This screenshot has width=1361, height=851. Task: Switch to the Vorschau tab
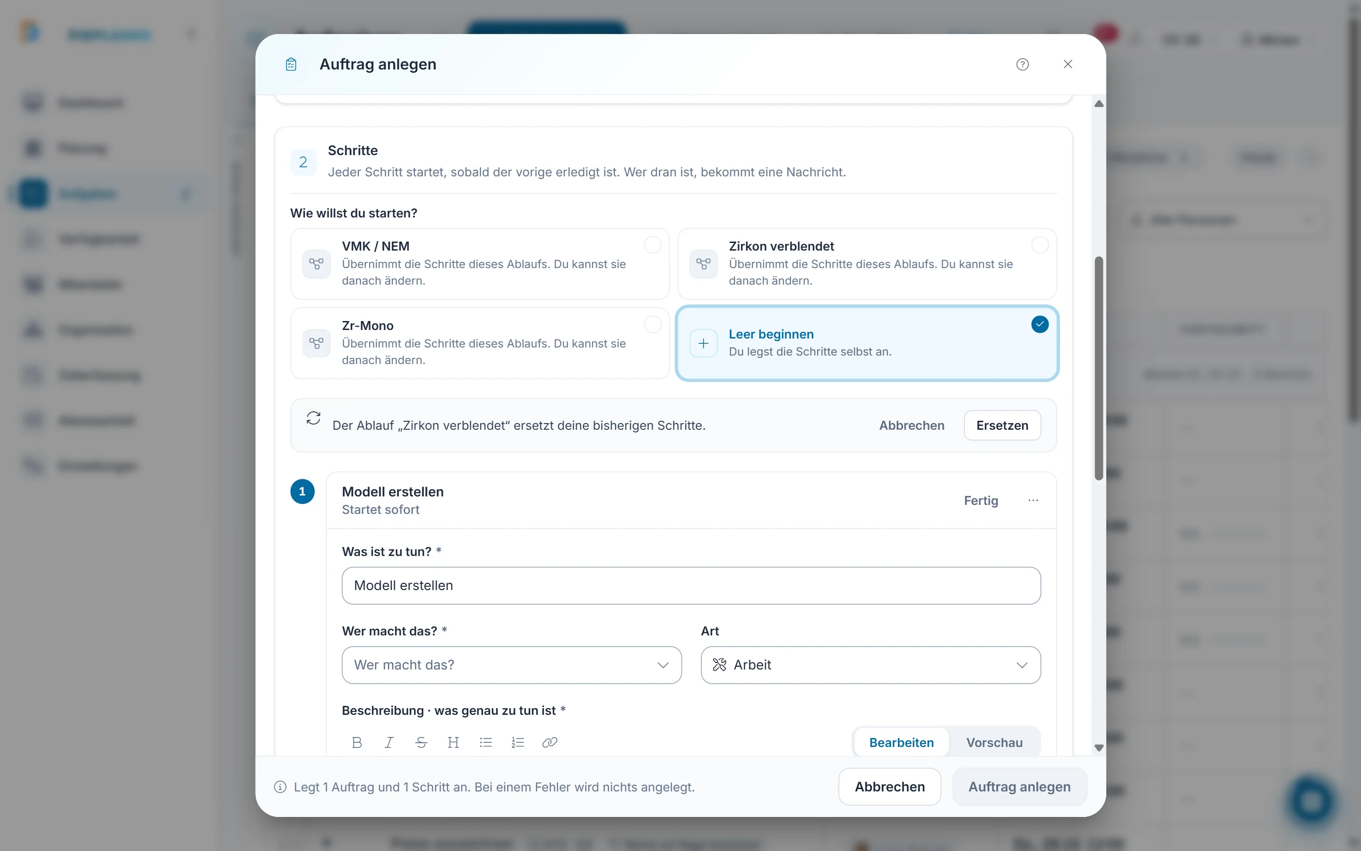(994, 742)
